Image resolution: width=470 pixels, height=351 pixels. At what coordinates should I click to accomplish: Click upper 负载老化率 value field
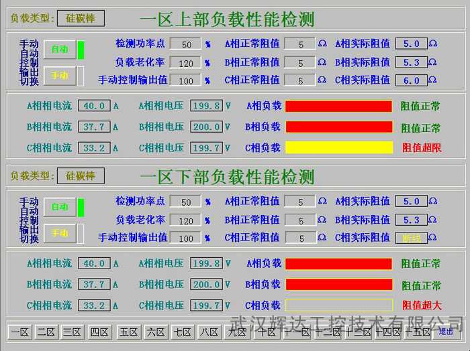[185, 63]
